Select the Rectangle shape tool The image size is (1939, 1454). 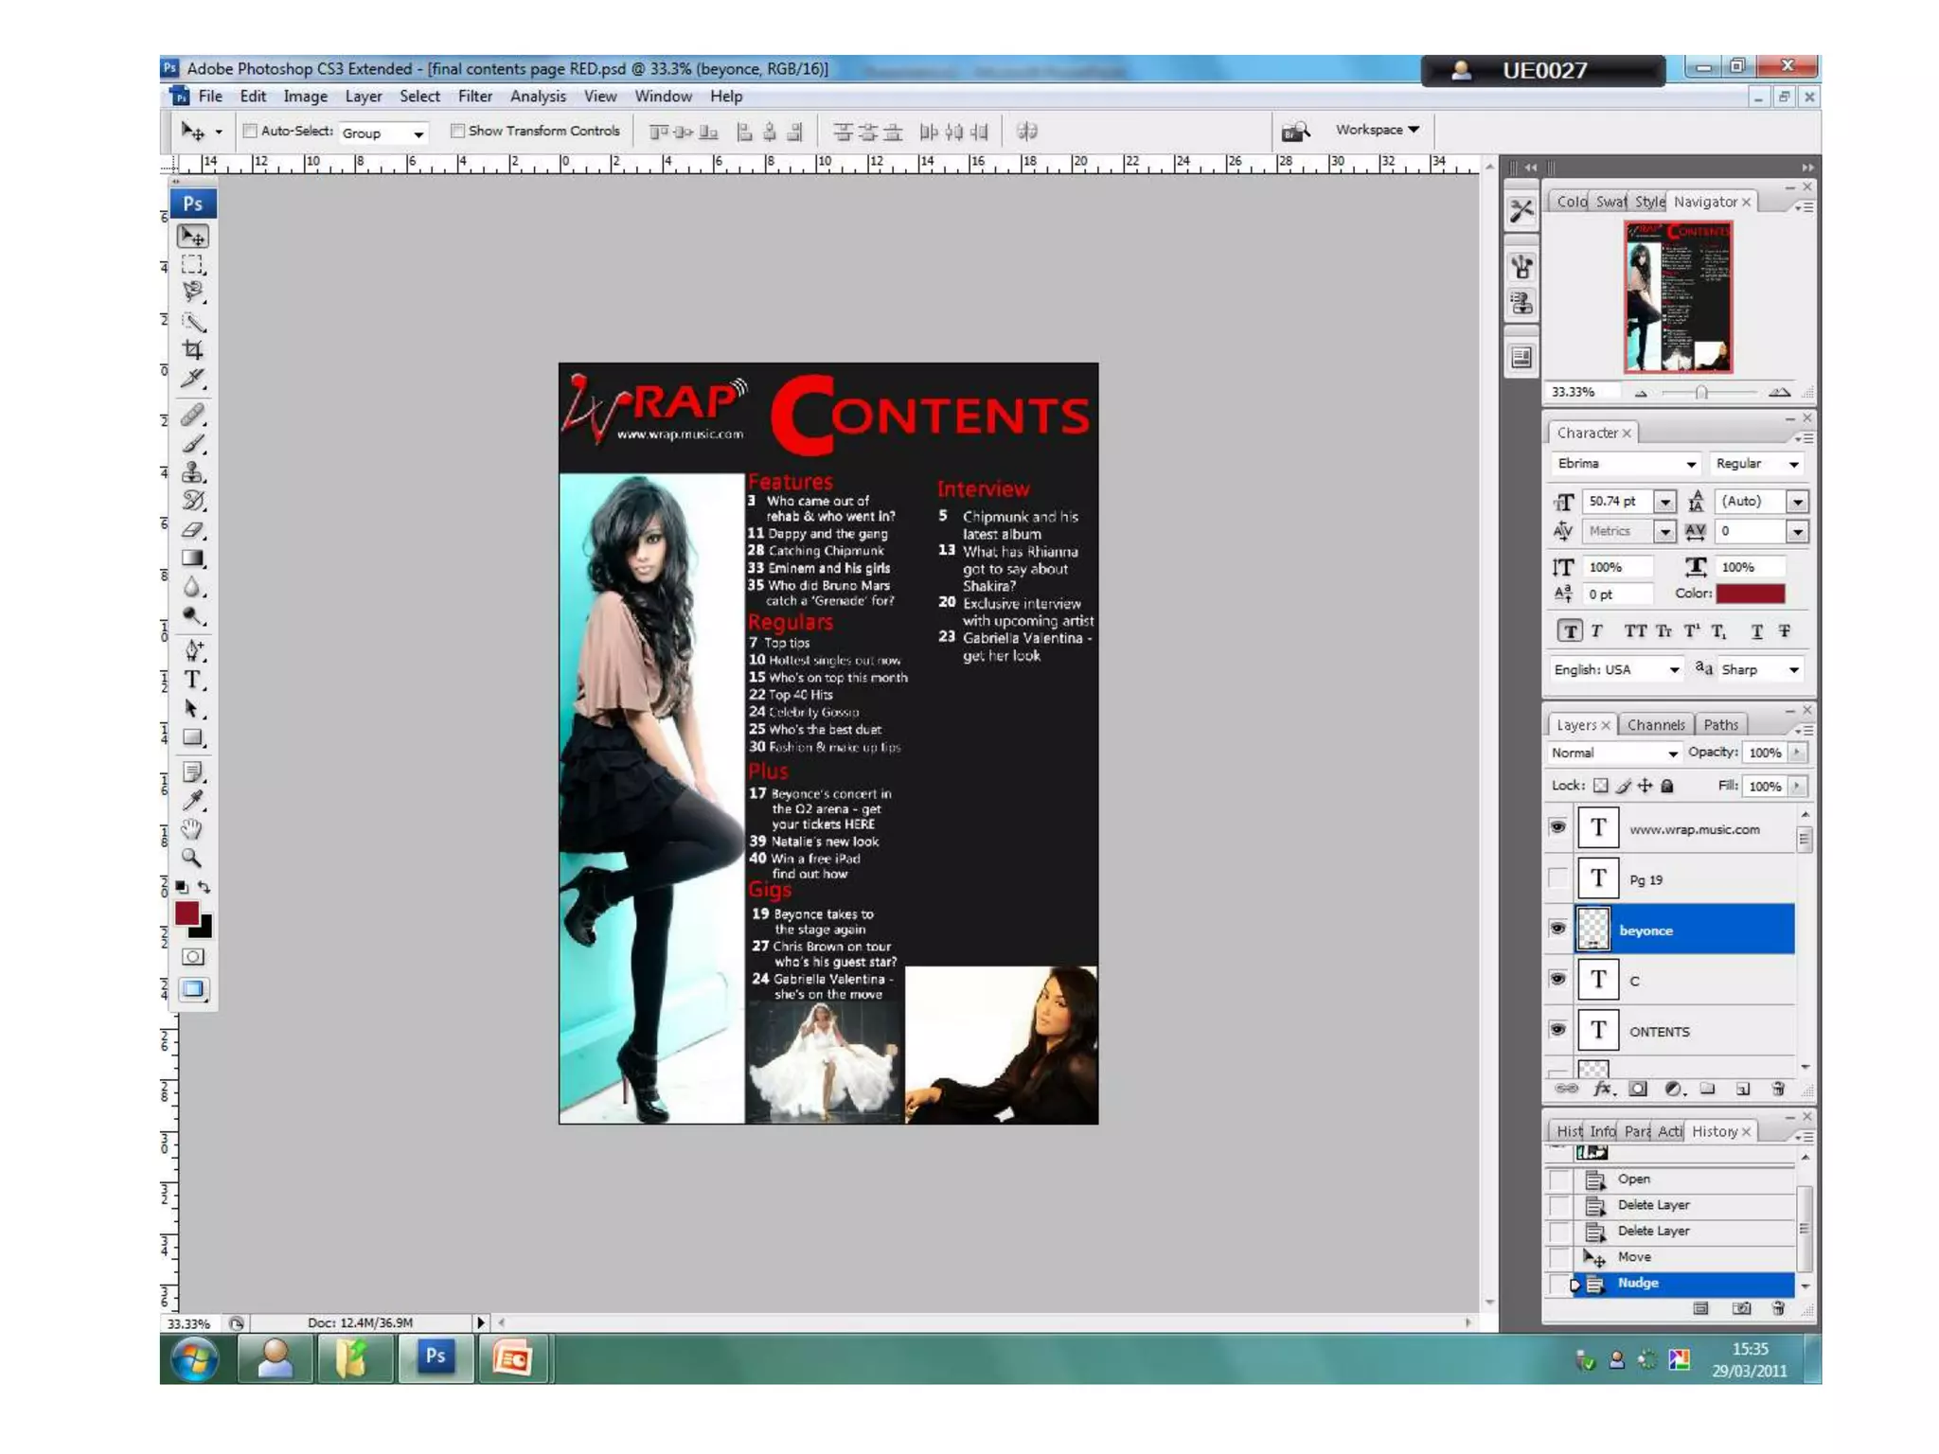click(193, 737)
